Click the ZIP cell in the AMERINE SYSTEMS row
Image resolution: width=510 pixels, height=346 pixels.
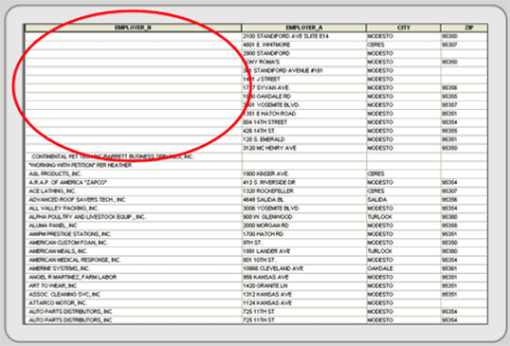464,269
